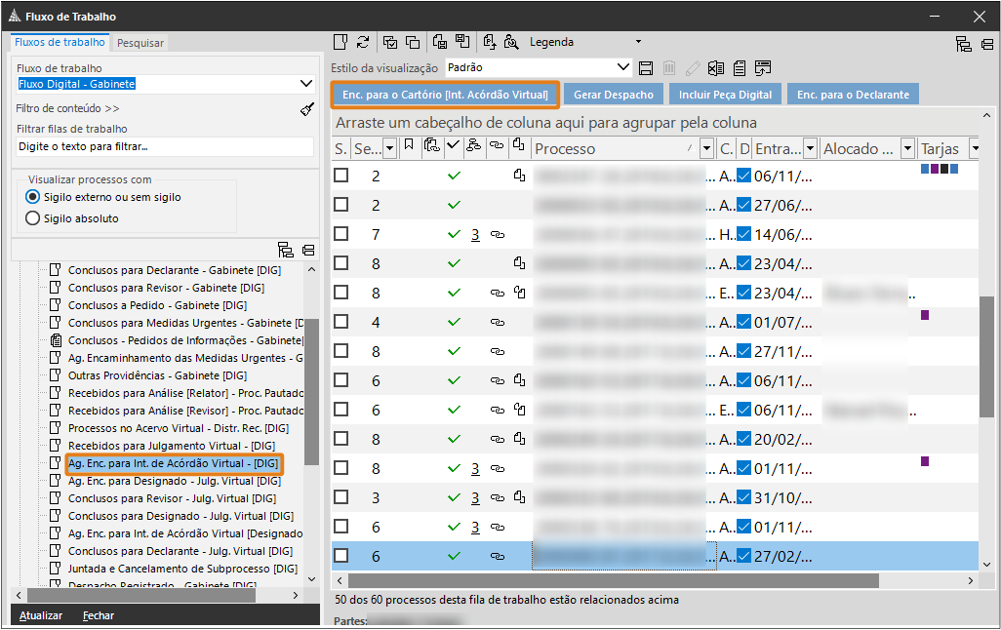Click the Fechar button at bottom left
This screenshot has height=630, width=1001.
click(99, 615)
